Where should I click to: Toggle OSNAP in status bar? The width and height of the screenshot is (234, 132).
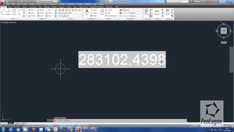50,126
